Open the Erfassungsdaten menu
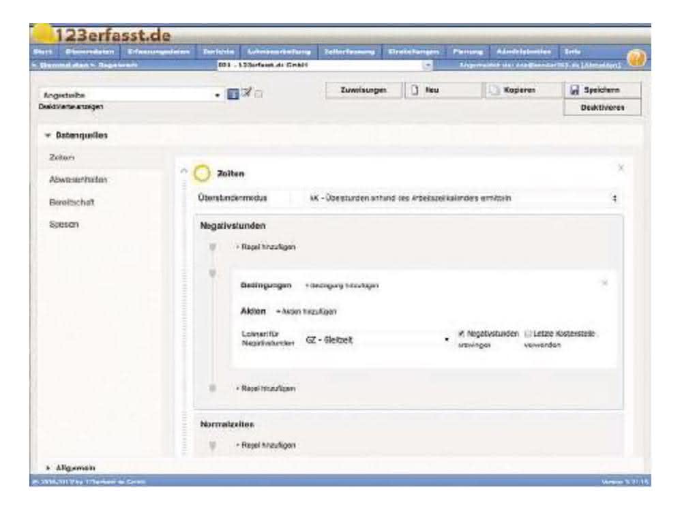This screenshot has width=682, height=511. point(159,52)
